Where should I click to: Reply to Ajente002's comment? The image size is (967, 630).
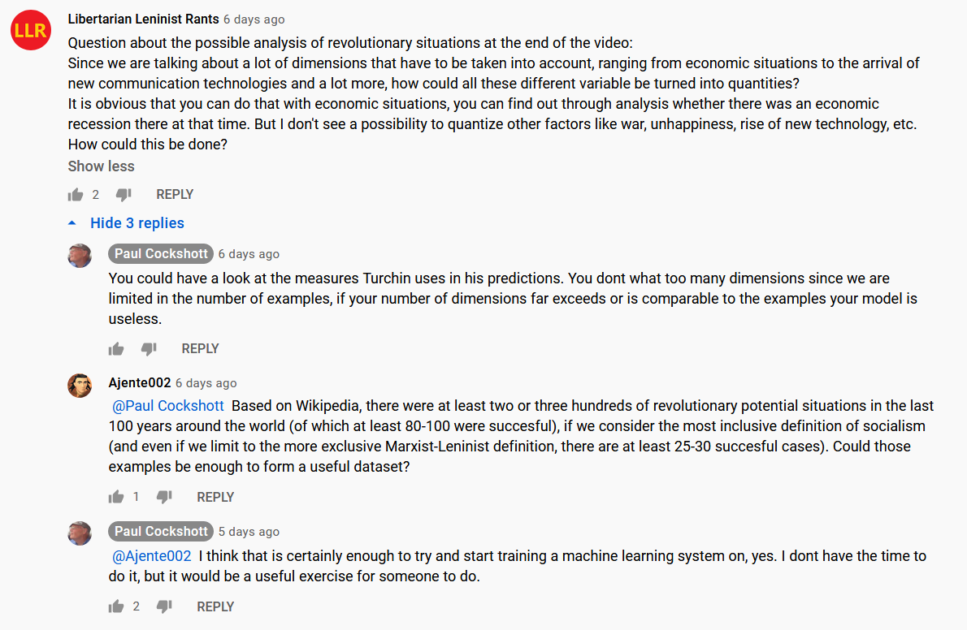pyautogui.click(x=215, y=497)
